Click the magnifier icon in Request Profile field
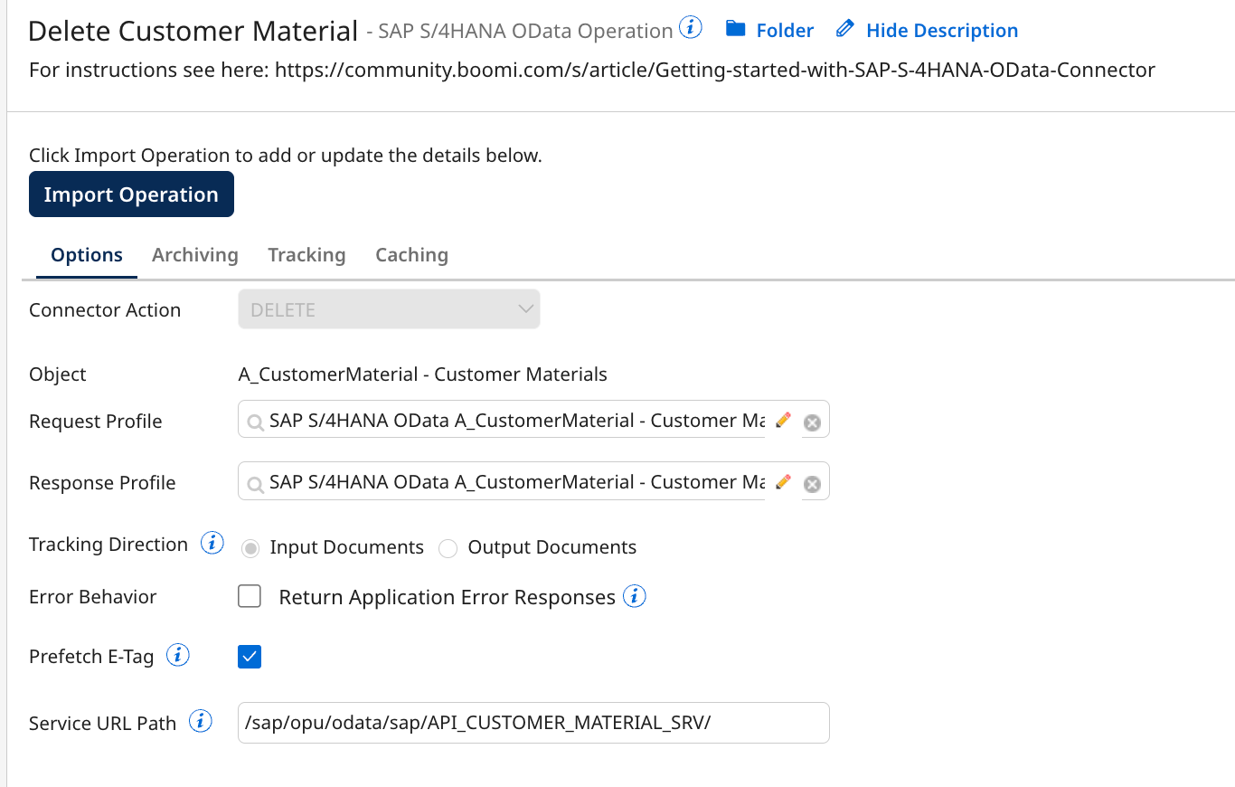This screenshot has width=1235, height=787. point(256,420)
